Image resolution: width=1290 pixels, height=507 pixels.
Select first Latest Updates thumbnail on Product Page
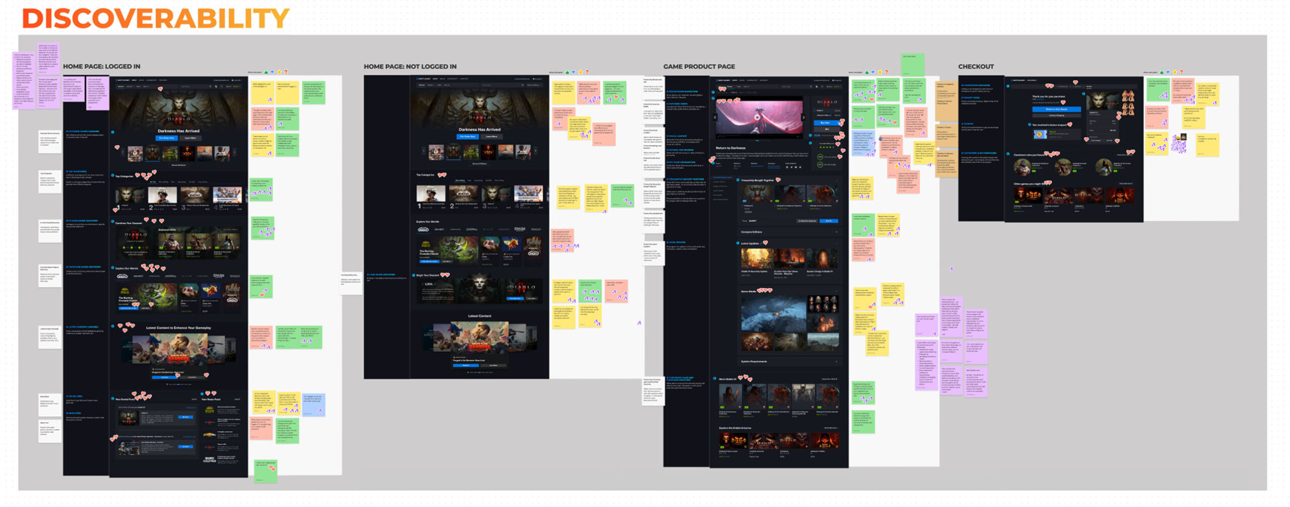pyautogui.click(x=757, y=258)
